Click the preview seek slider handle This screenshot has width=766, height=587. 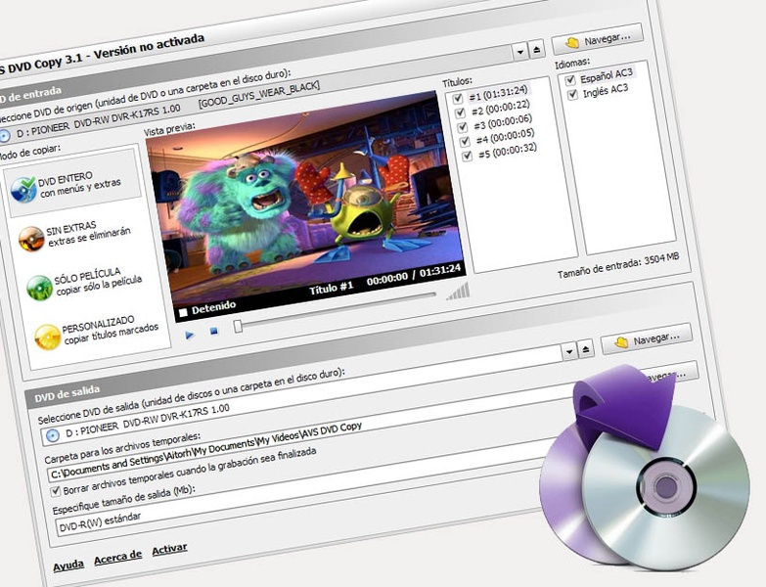[x=238, y=326]
